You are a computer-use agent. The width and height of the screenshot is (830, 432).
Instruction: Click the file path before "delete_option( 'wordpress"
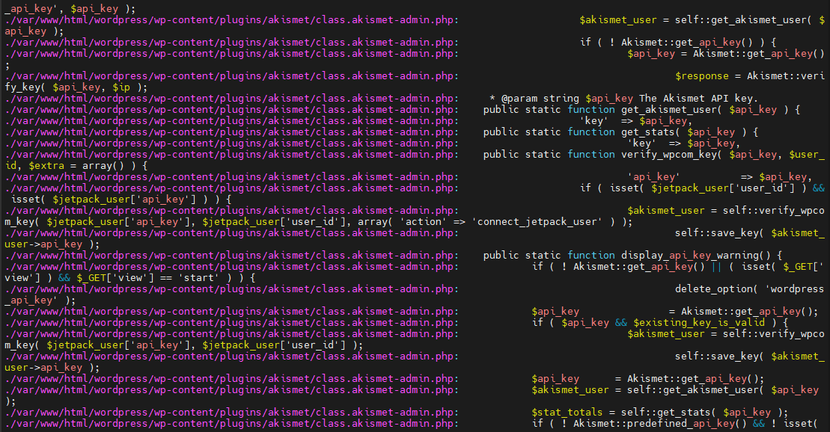[232, 288]
